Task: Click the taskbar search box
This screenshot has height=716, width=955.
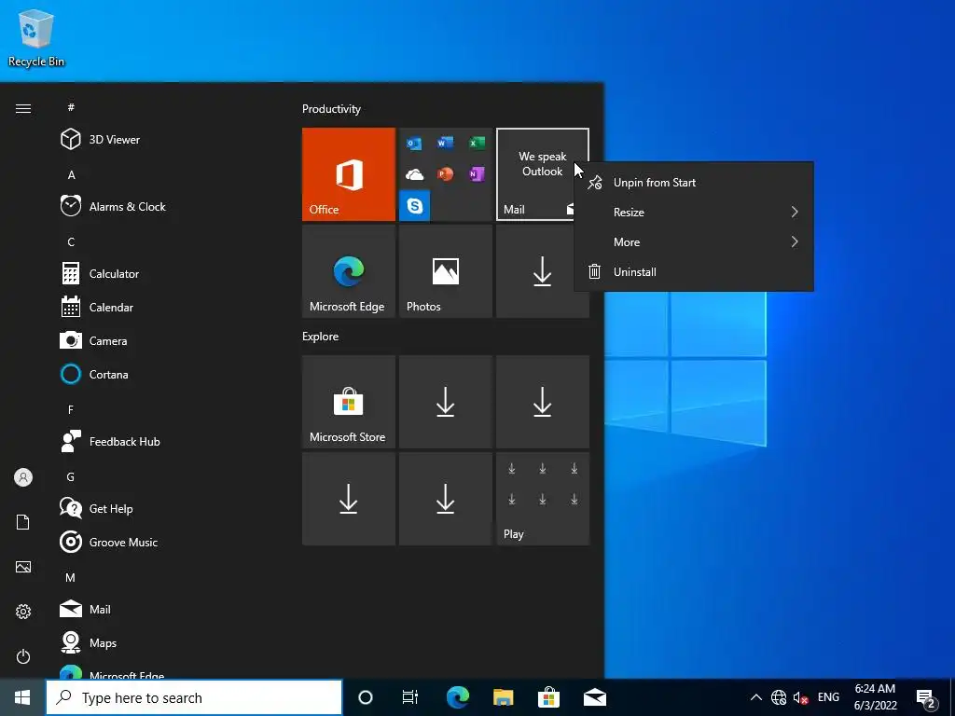Action: point(194,697)
